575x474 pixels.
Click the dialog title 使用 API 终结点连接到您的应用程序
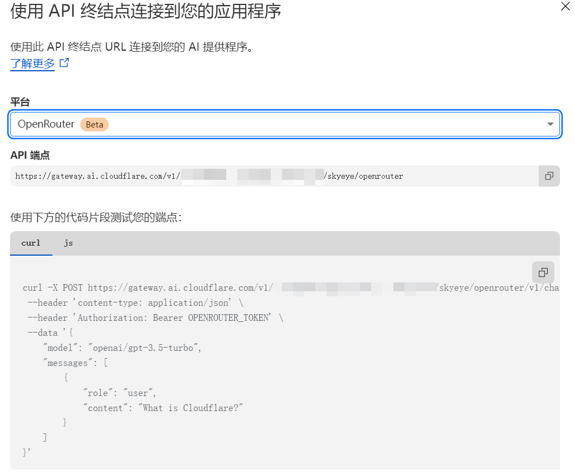pos(145,11)
